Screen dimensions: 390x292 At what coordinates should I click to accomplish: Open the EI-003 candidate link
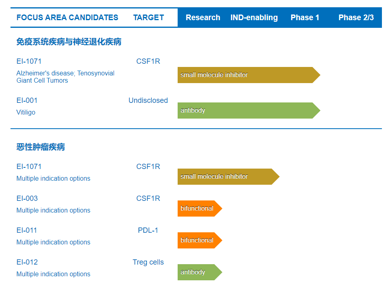[27, 198]
